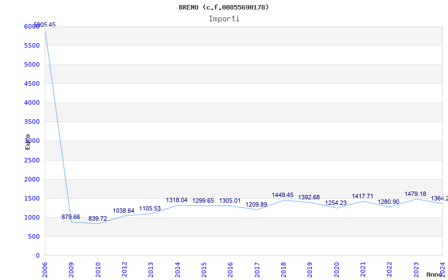The width and height of the screenshot is (448, 280).
Task: Click the x-axis year 2013
Action: point(151,270)
